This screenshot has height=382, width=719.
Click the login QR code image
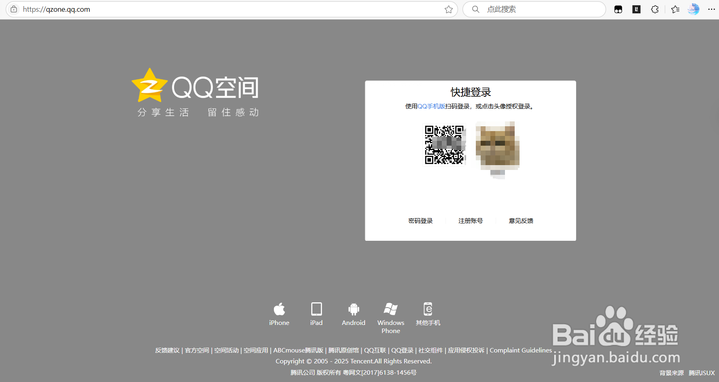click(444, 144)
